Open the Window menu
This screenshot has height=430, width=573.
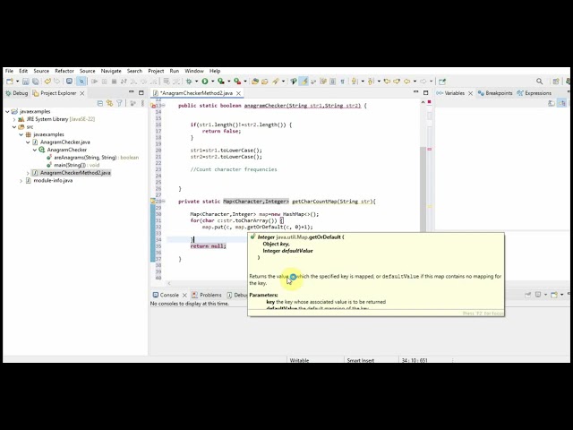(194, 71)
